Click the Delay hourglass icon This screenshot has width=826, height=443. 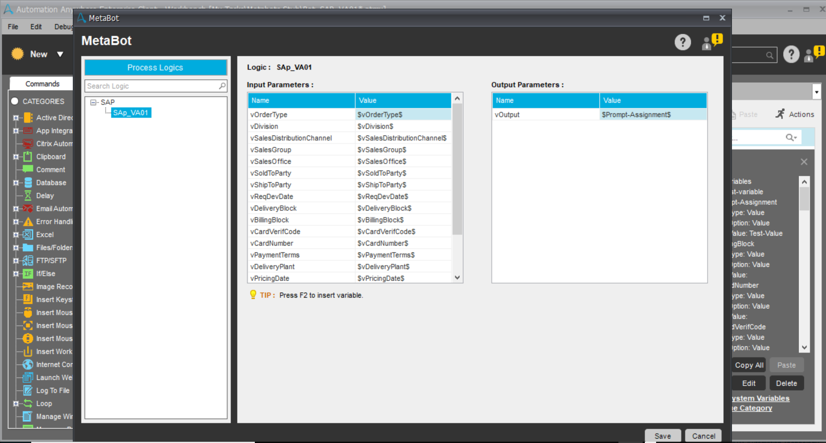point(28,196)
